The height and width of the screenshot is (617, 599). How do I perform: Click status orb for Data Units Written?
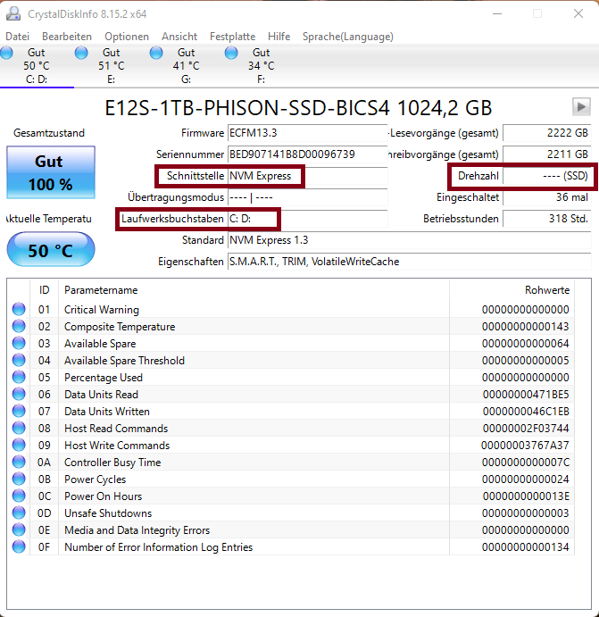pos(19,412)
